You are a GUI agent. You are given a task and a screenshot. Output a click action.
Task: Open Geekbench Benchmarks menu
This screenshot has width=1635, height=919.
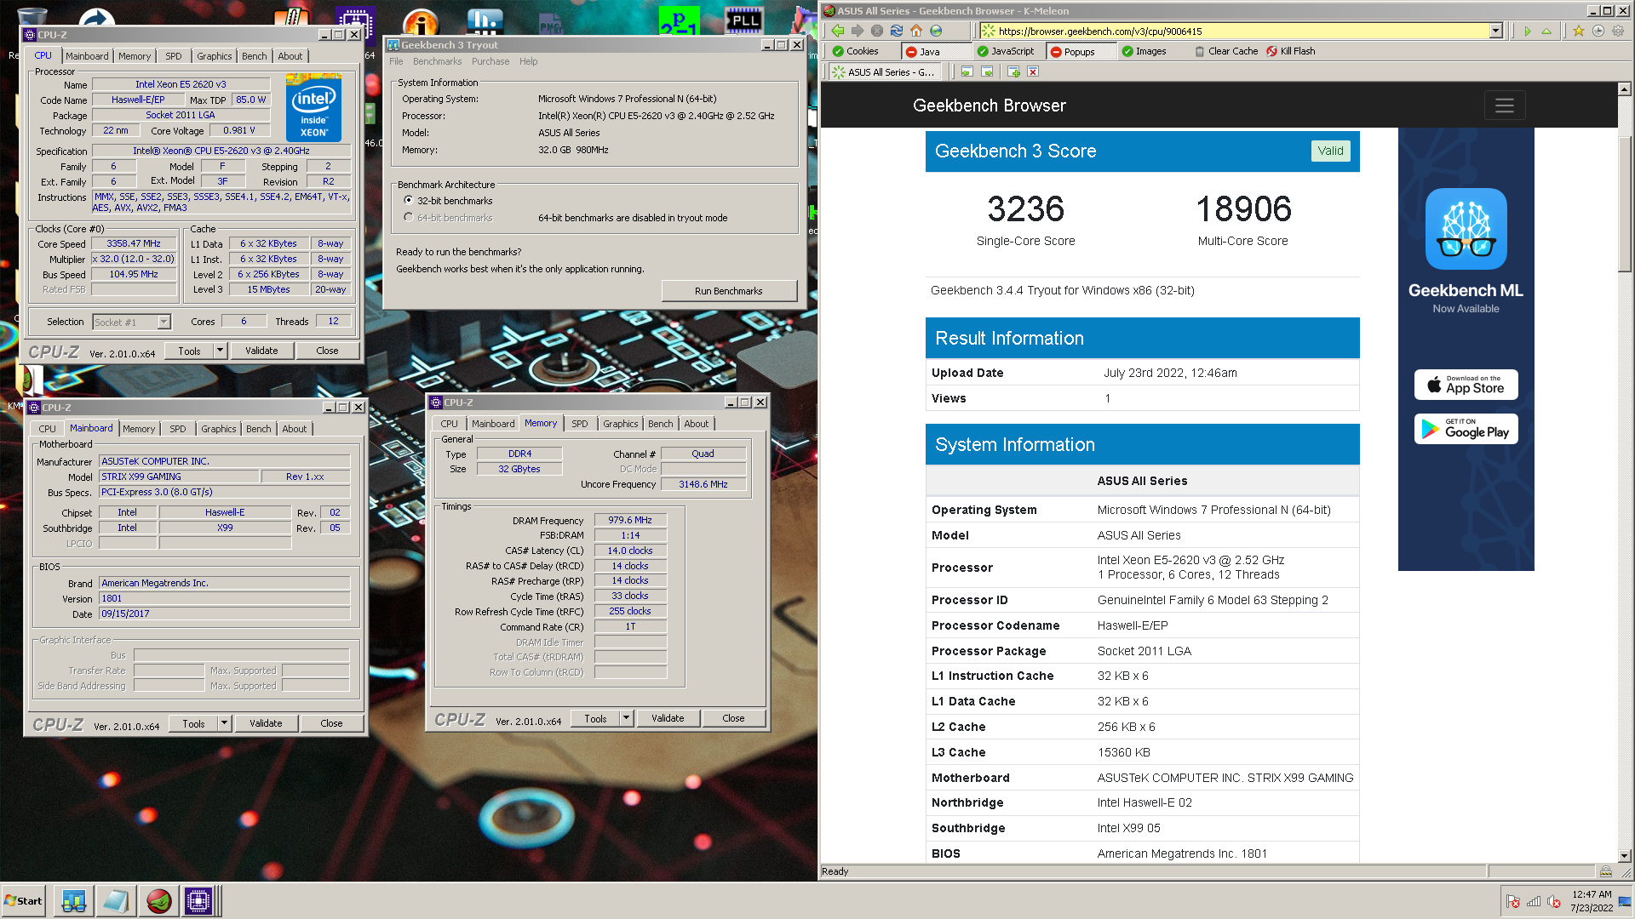pyautogui.click(x=437, y=61)
